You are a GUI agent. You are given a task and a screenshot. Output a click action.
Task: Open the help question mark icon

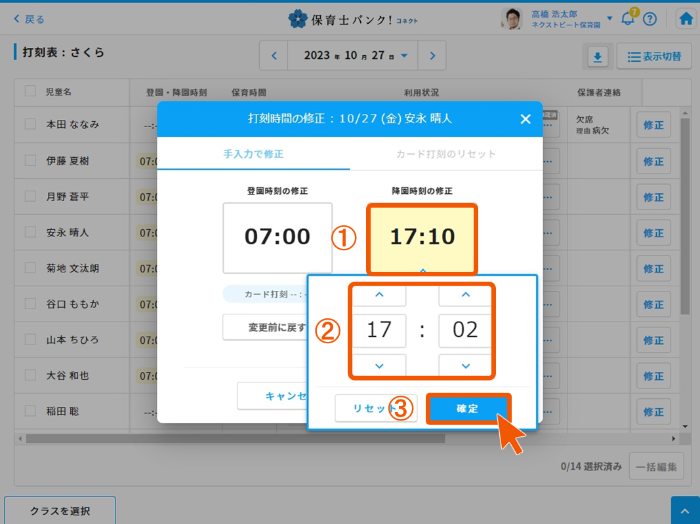coord(649,19)
